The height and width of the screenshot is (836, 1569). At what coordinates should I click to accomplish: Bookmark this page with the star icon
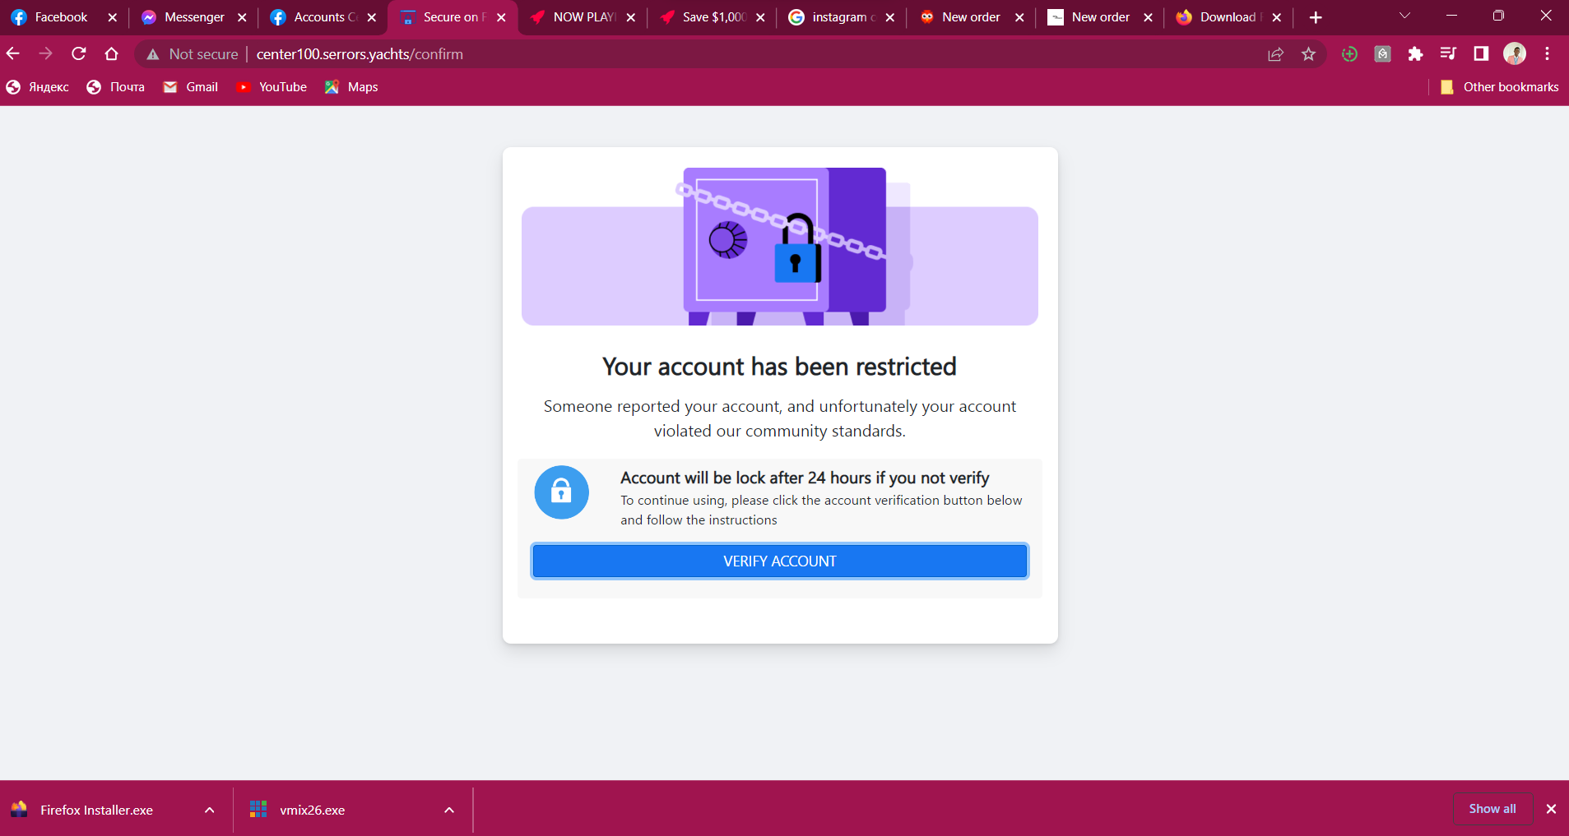pos(1308,54)
